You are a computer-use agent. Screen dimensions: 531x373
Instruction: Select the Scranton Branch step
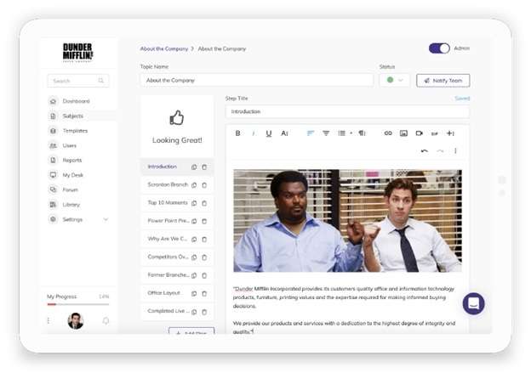(168, 184)
